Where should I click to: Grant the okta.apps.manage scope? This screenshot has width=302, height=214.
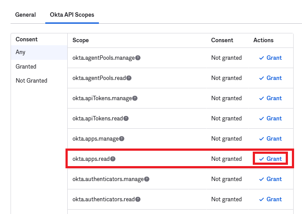(x=270, y=139)
